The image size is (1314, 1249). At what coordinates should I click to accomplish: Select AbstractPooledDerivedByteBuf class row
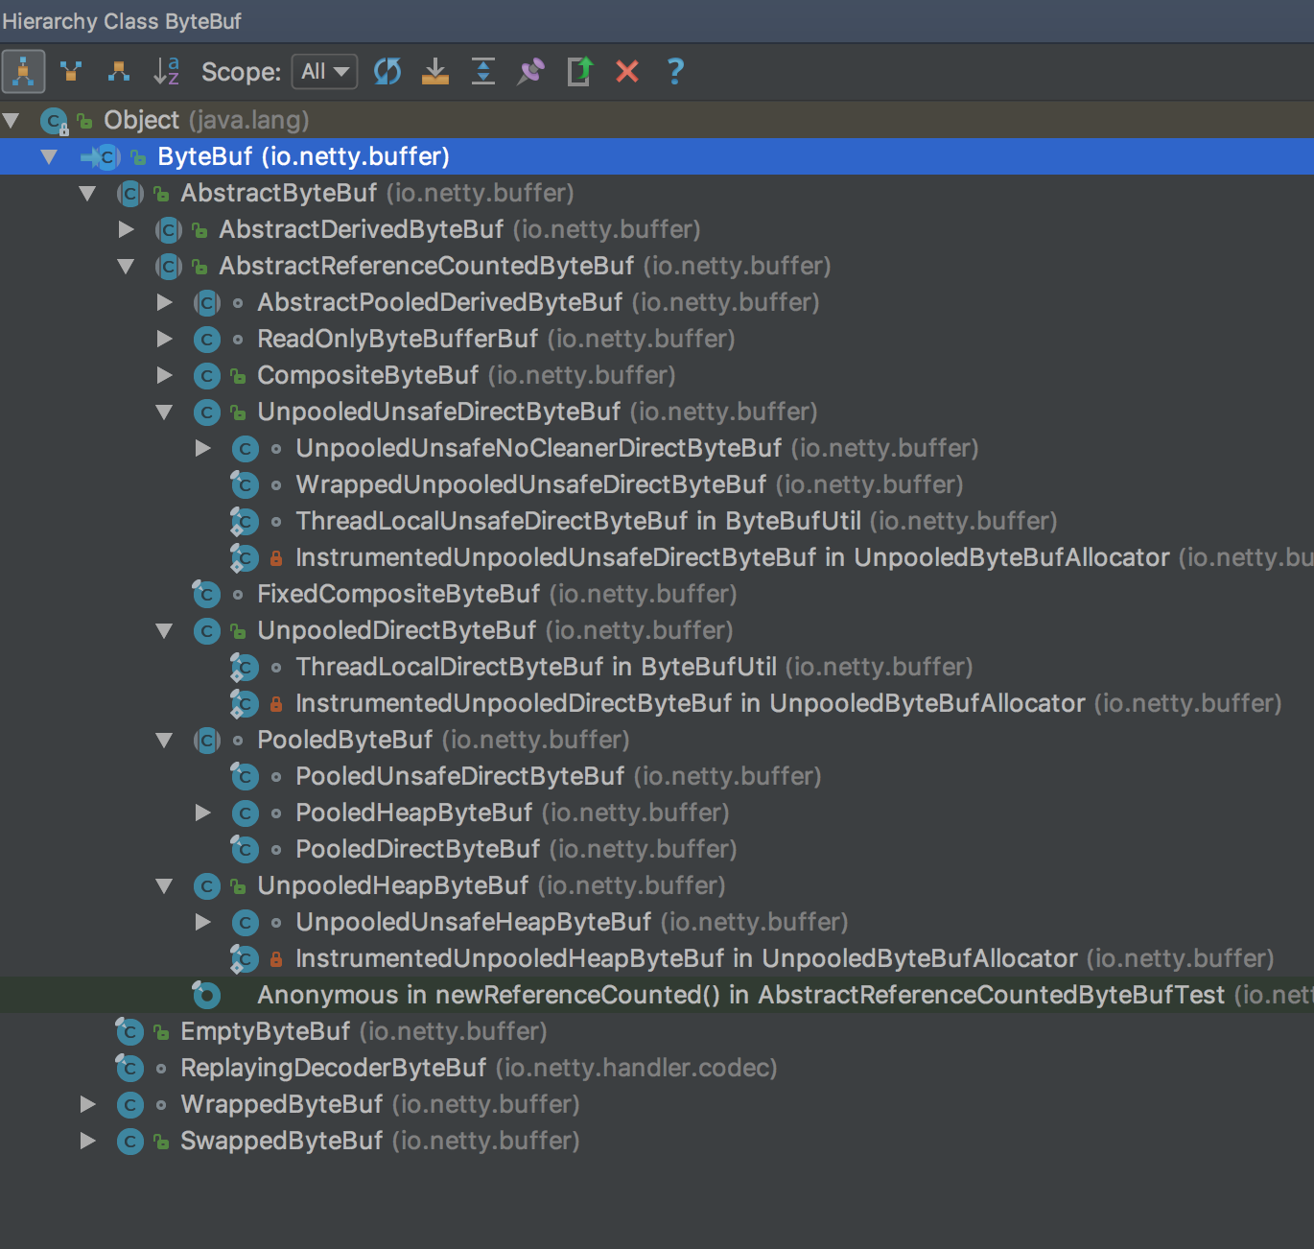click(657, 302)
